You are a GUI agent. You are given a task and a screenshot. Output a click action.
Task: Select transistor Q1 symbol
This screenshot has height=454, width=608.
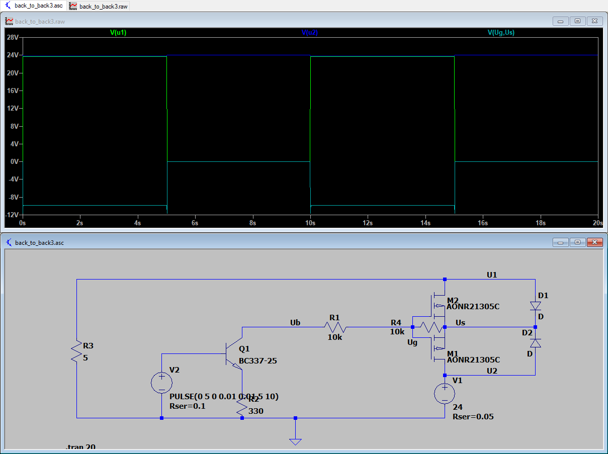pos(234,355)
